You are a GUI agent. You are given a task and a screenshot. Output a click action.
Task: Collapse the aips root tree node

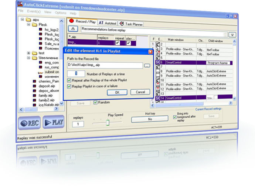tap(22, 19)
